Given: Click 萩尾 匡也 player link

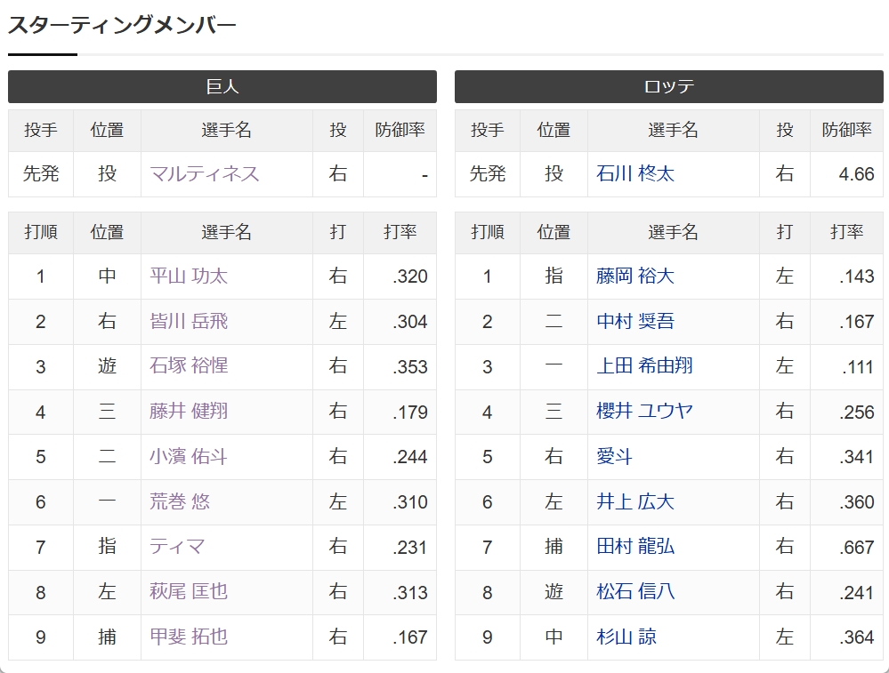Looking at the screenshot, I should tap(189, 592).
